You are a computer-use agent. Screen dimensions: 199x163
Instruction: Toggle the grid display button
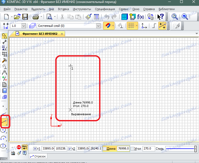(131, 26)
